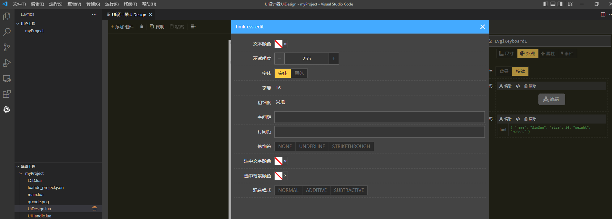Open the 文本颜色 color swatch

click(x=279, y=44)
